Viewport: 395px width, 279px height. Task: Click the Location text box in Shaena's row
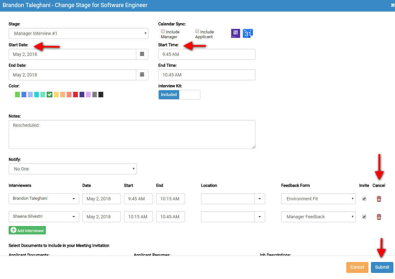pos(228,217)
